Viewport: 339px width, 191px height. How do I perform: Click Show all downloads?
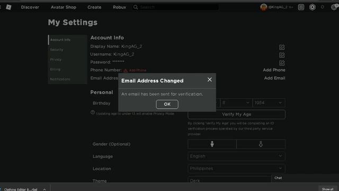[327, 189]
